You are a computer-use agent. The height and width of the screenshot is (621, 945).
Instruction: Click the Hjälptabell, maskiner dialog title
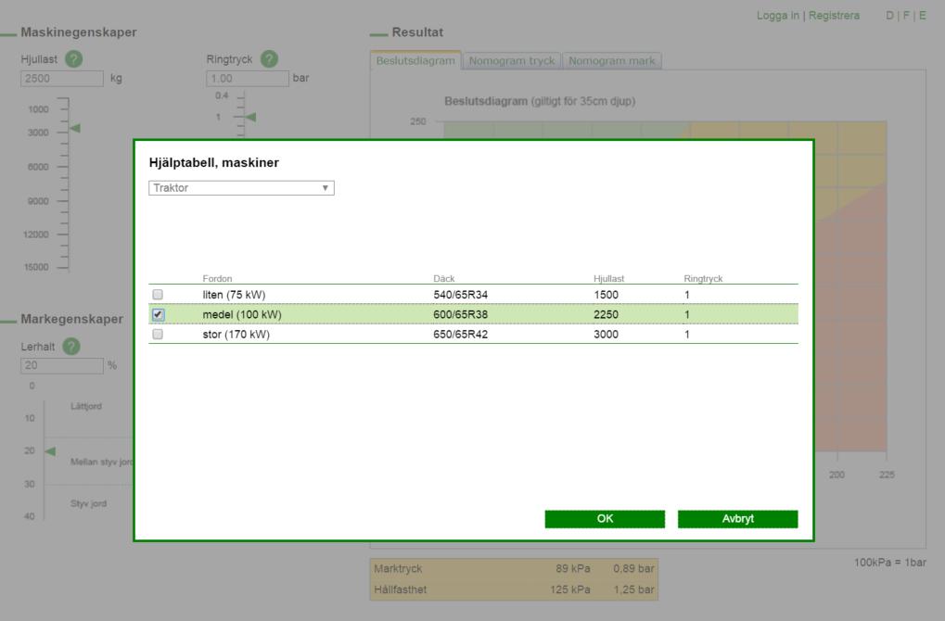pos(214,162)
